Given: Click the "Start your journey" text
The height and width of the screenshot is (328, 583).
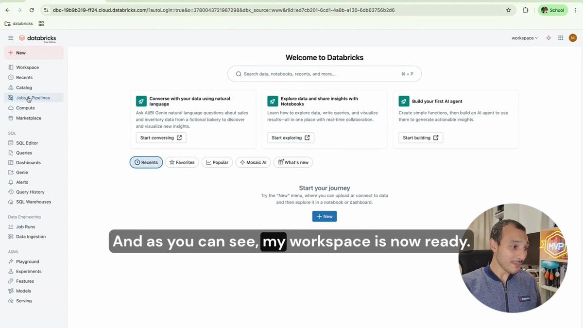Looking at the screenshot, I should tap(325, 188).
